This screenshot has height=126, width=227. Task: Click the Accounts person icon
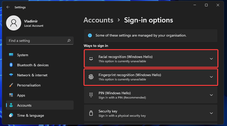point(11,105)
